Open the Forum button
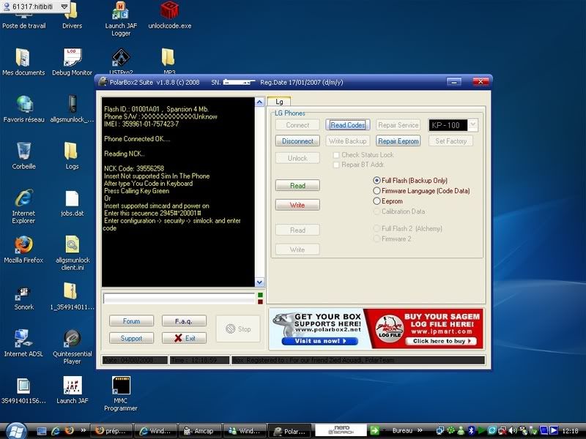Viewport: 586px width, 439px height. point(131,321)
